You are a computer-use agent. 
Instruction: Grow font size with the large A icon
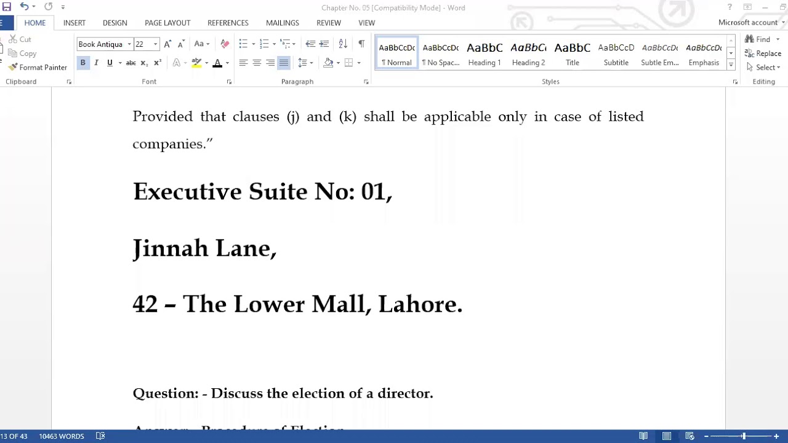coord(167,44)
